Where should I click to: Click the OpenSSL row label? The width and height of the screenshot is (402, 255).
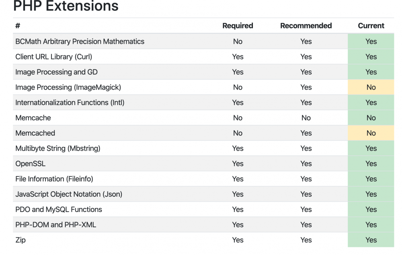(30, 163)
